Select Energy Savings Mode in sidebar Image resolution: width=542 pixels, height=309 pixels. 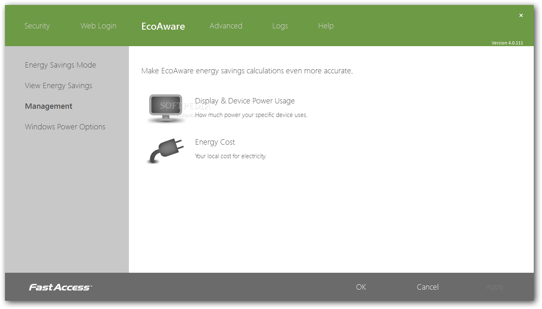click(x=60, y=65)
